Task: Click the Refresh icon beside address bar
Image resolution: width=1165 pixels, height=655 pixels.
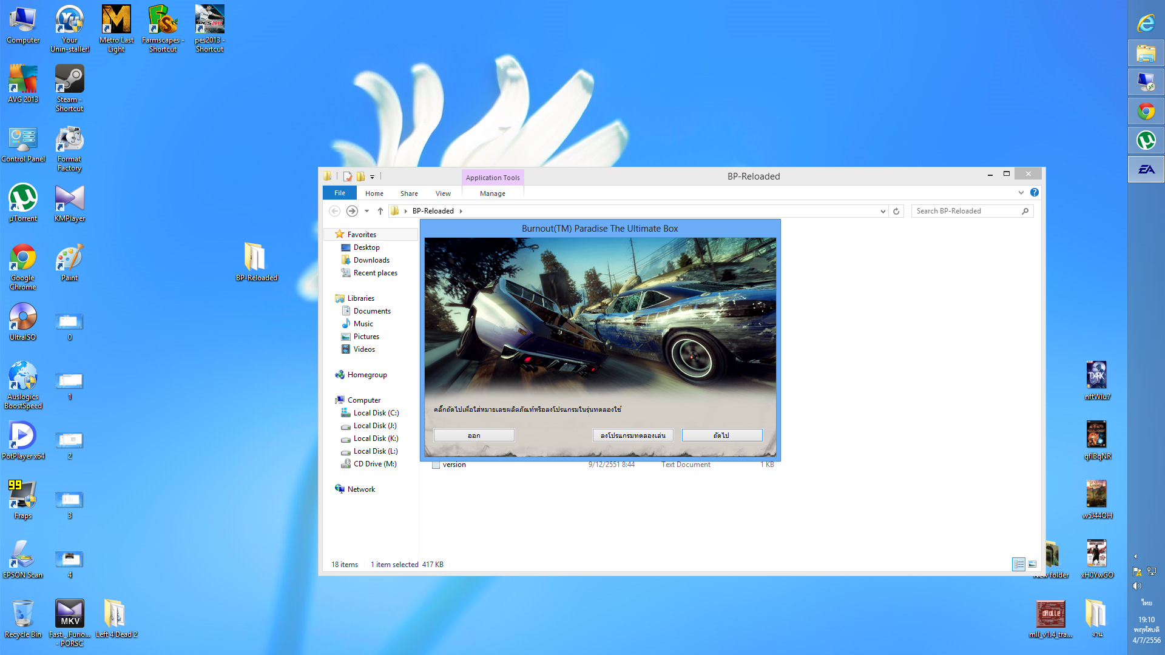Action: click(x=896, y=211)
